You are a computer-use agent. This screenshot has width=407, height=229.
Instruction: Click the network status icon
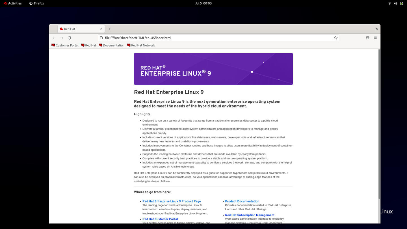coord(390,3)
